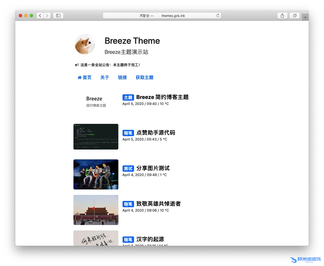Click the Safari forward arrow button

click(x=47, y=16)
